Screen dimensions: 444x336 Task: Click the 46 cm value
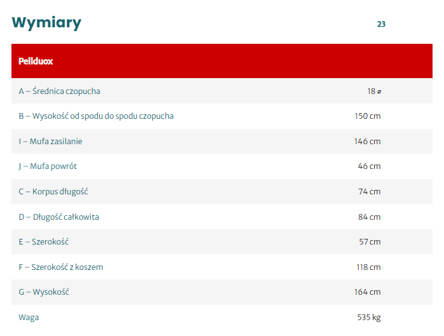click(369, 166)
